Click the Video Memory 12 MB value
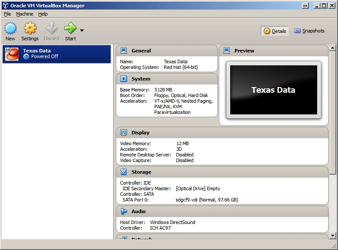 click(182, 143)
